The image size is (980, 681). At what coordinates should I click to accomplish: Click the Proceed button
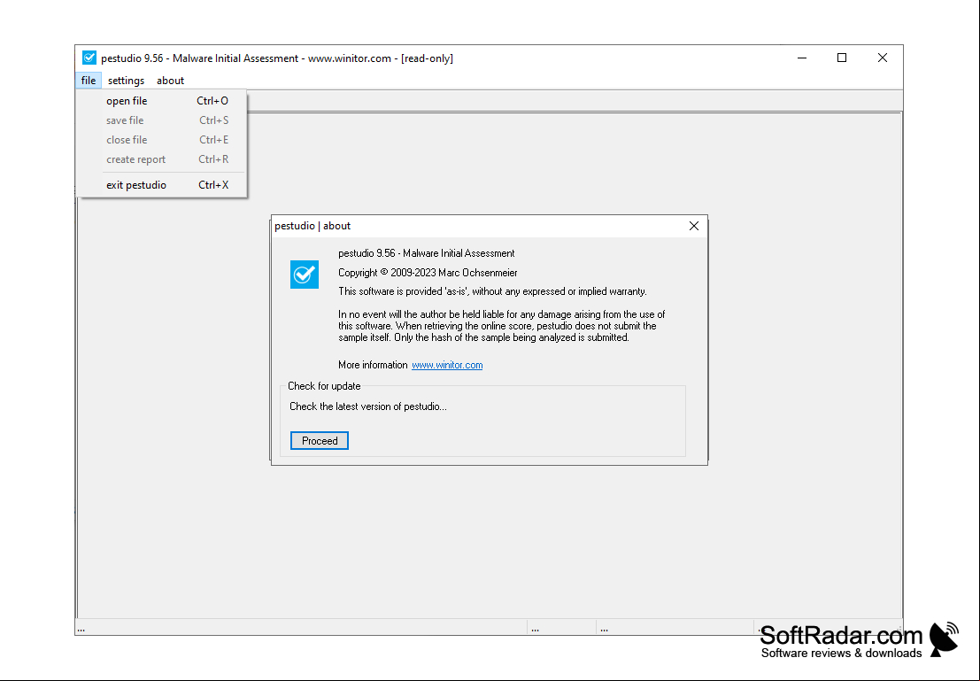[320, 440]
